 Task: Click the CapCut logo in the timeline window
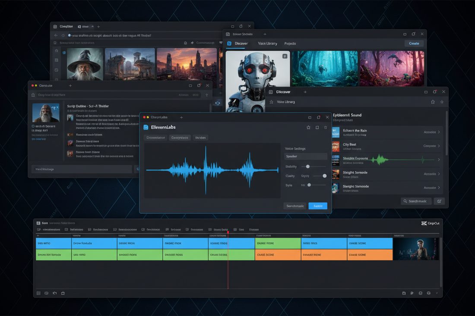click(x=430, y=223)
